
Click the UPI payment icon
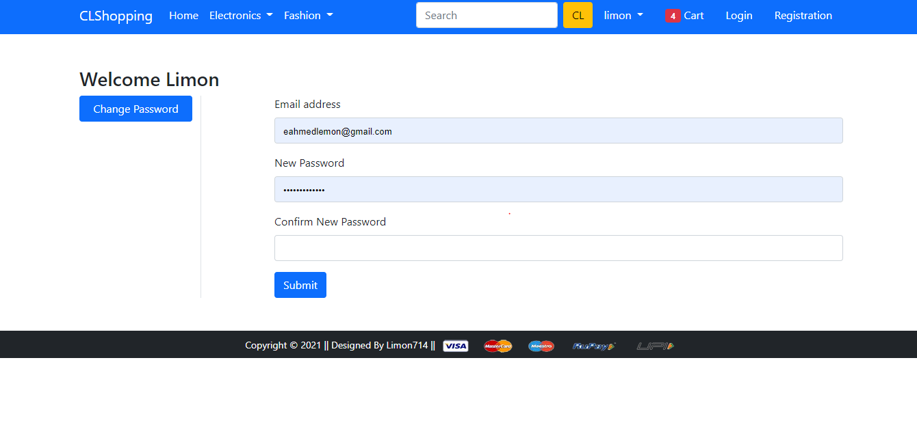pos(654,346)
